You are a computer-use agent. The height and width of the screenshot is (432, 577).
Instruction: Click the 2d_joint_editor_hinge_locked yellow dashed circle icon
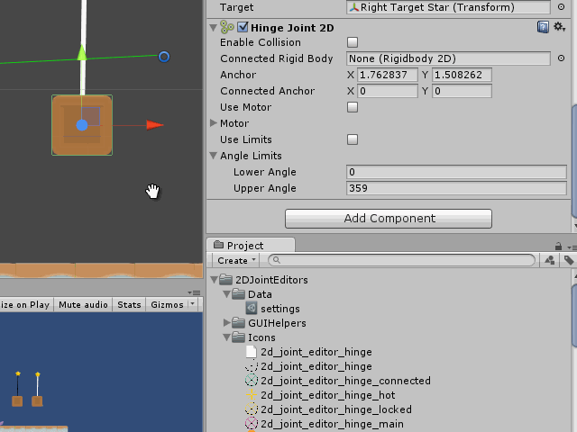(252, 409)
